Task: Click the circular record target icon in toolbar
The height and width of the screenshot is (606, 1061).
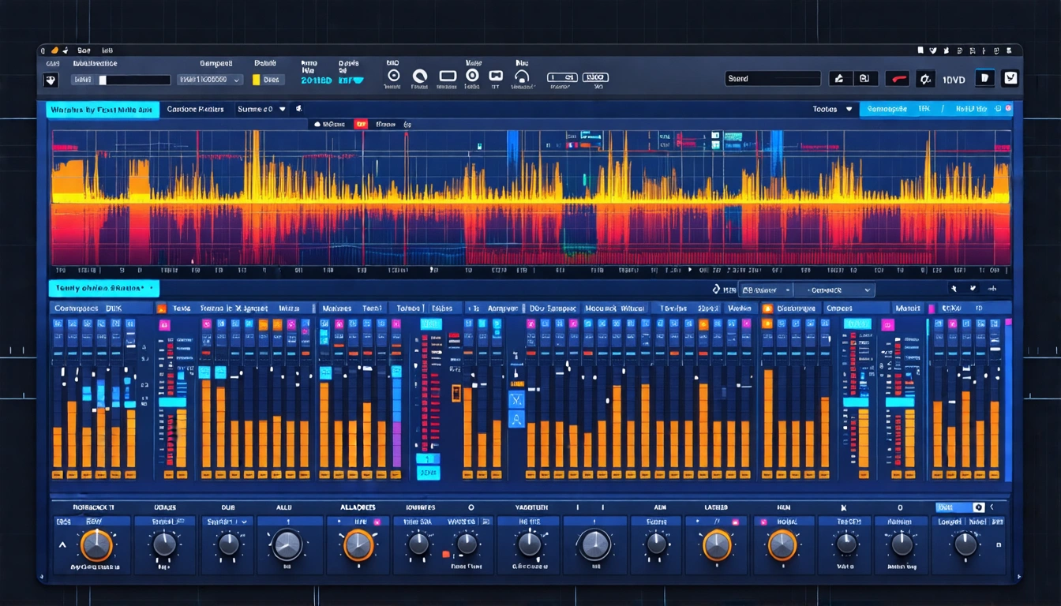Action: pos(394,76)
